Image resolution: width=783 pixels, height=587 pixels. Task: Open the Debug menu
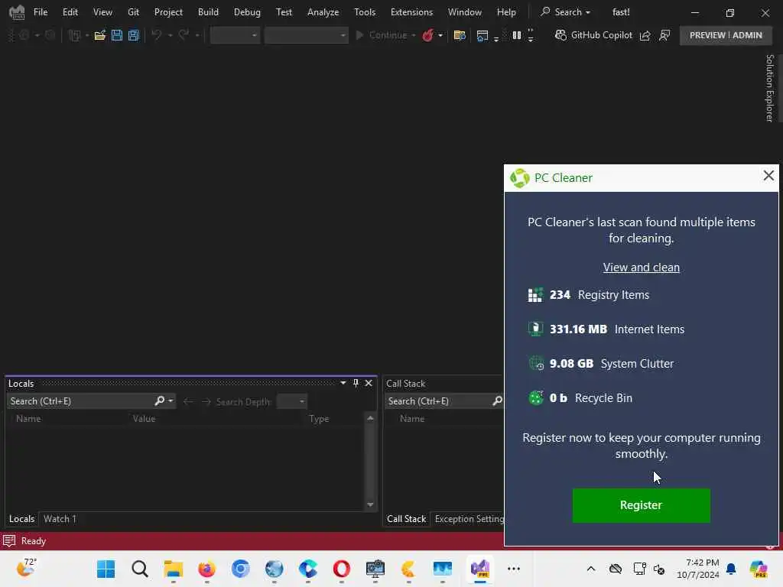tap(247, 12)
